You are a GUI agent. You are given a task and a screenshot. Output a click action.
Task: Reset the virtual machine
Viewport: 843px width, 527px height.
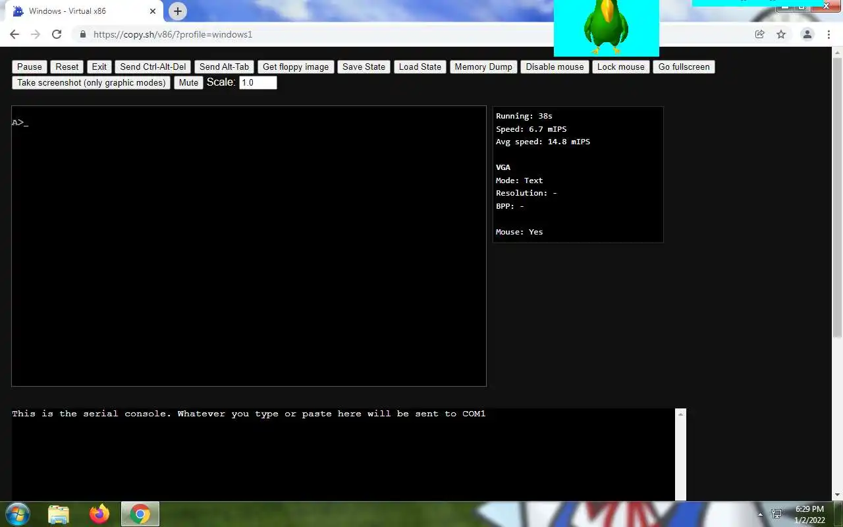[67, 67]
